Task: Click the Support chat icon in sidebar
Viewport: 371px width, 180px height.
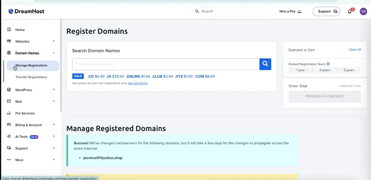Action: click(x=9, y=148)
